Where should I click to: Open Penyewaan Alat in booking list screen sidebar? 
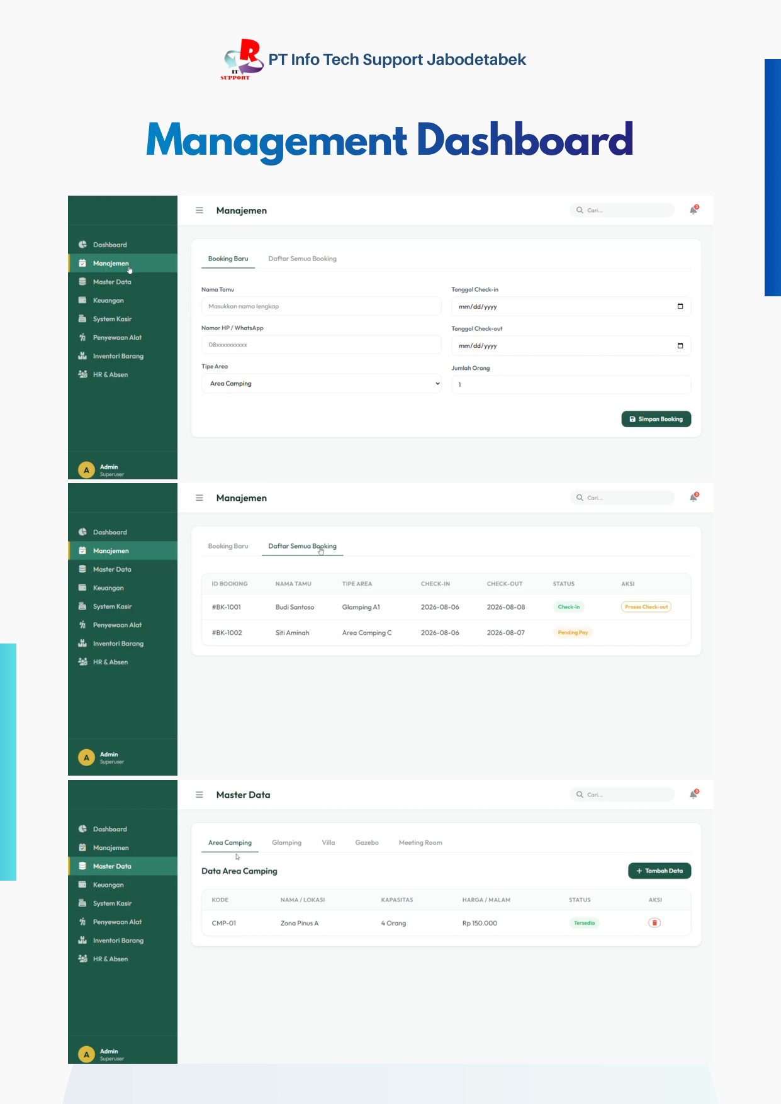click(117, 625)
